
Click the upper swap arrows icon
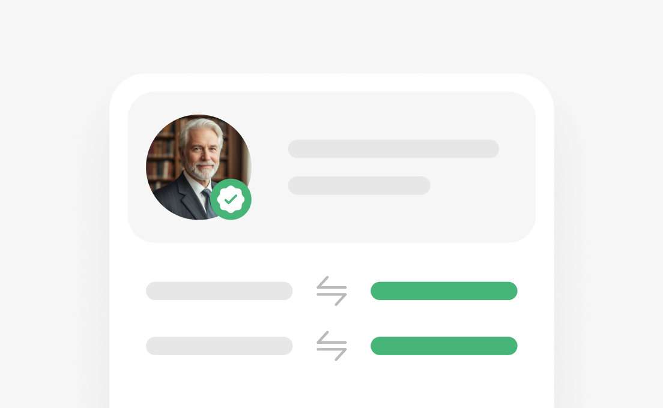pos(332,291)
